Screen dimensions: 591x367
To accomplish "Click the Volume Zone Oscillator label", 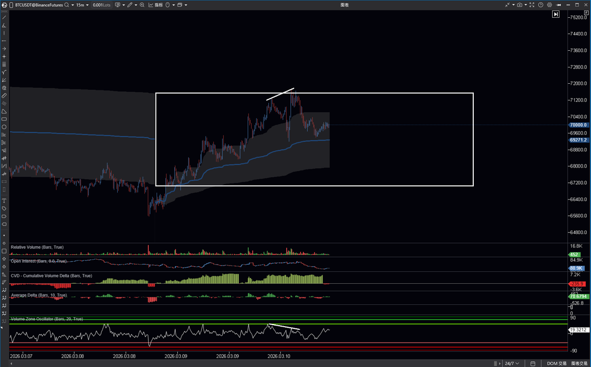I will point(47,319).
